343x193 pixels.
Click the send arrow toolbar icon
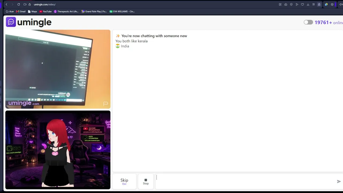point(297,5)
